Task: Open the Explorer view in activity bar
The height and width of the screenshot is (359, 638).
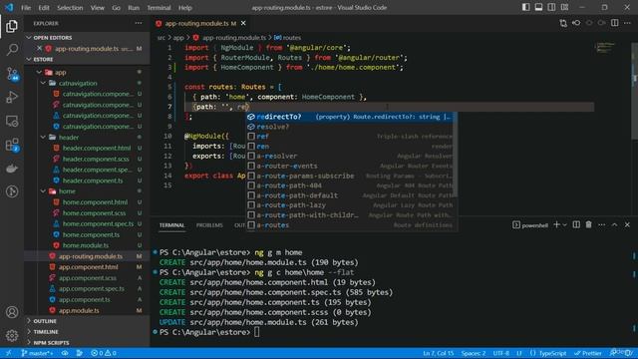Action: click(12, 27)
